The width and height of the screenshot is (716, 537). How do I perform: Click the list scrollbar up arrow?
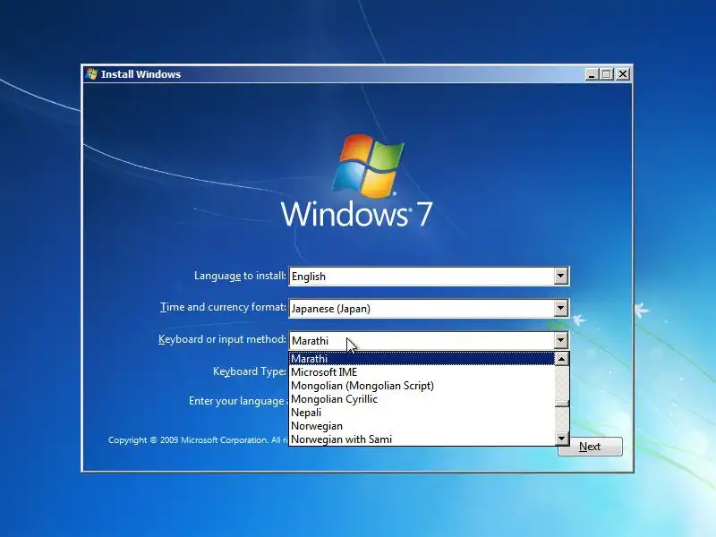pyautogui.click(x=562, y=360)
